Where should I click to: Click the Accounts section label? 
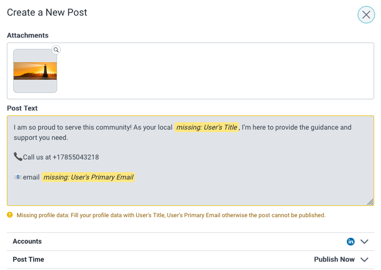[27, 241]
